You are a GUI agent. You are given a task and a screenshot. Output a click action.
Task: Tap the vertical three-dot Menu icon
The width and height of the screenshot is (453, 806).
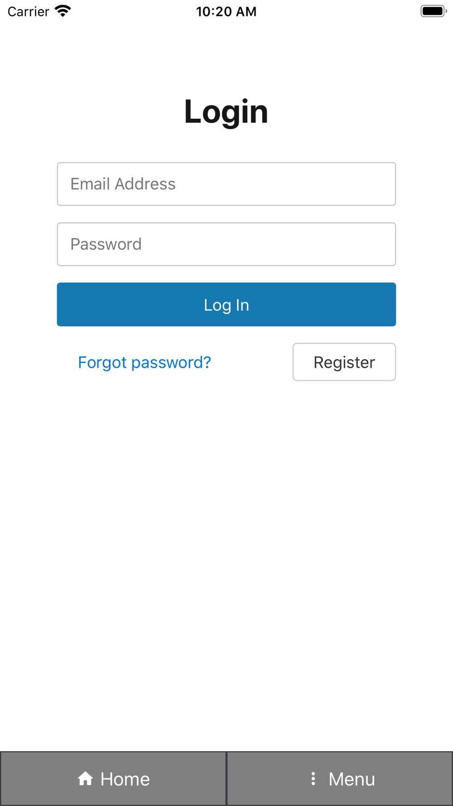point(313,778)
